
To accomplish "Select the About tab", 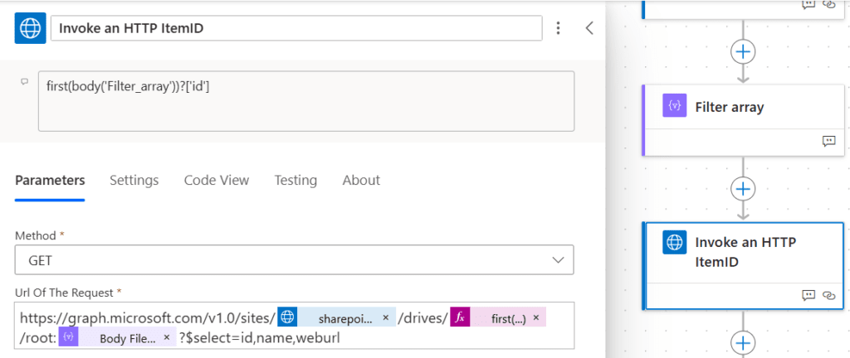I will [x=361, y=180].
